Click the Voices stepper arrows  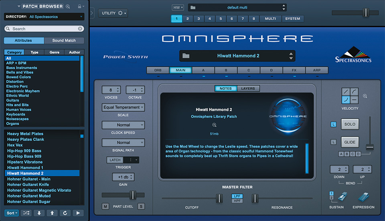coord(118,90)
